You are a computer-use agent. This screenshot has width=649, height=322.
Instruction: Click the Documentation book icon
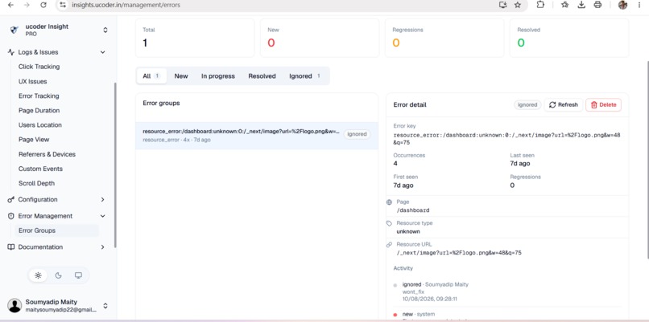11,247
